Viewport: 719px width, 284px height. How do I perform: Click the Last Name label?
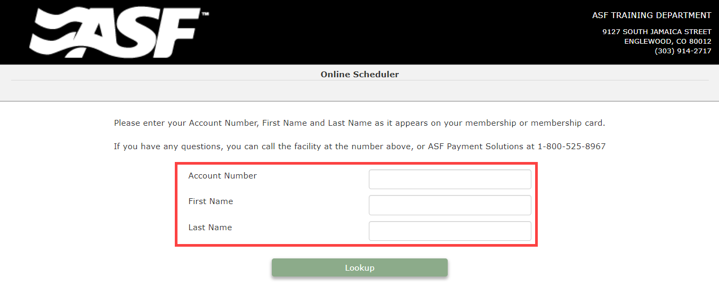pyautogui.click(x=210, y=228)
